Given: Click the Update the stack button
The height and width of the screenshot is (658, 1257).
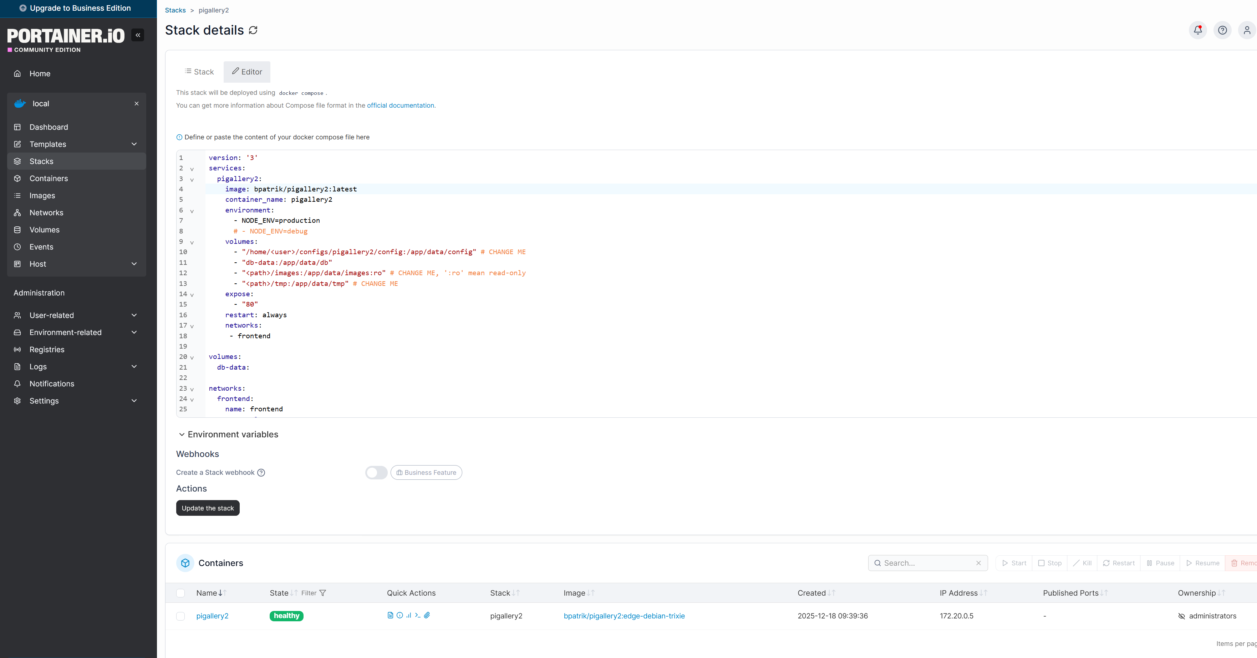Looking at the screenshot, I should coord(207,508).
